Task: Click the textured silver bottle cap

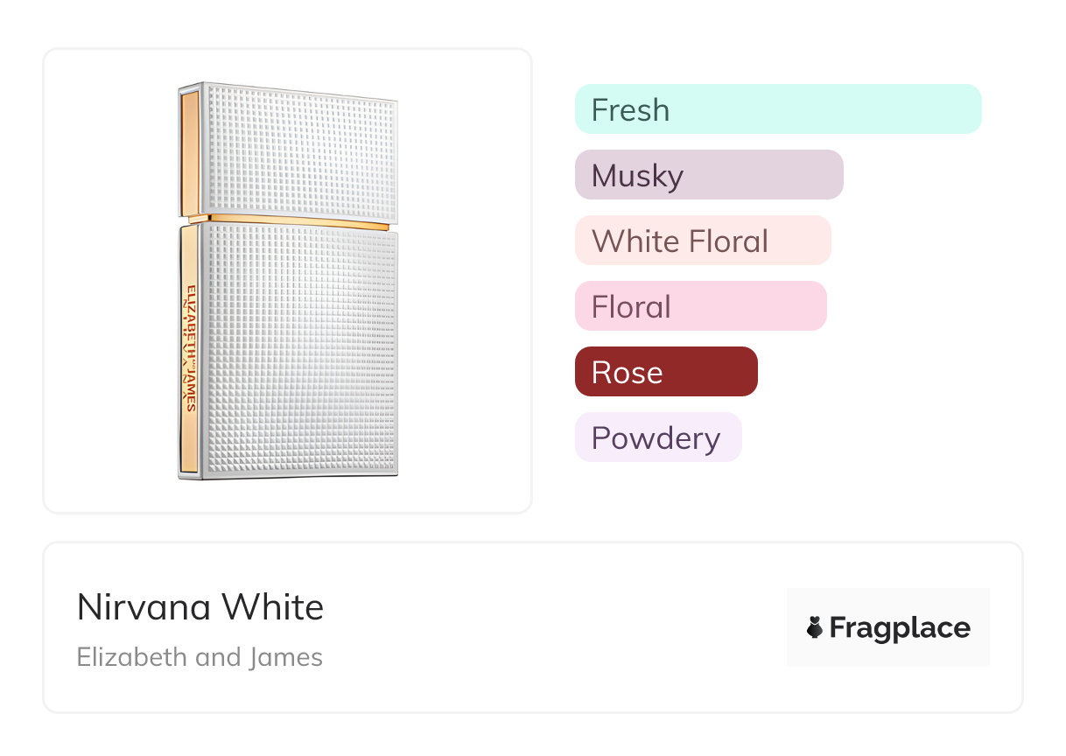Action: tap(300, 149)
